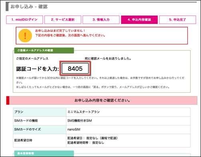
Task: Click the 配達希望日： 指定なし text
Action: click(x=92, y=138)
